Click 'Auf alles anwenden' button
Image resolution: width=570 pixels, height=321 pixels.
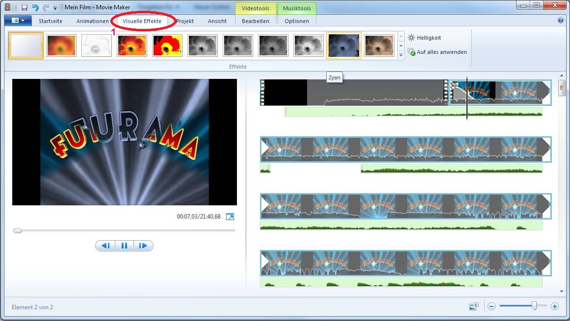[437, 52]
